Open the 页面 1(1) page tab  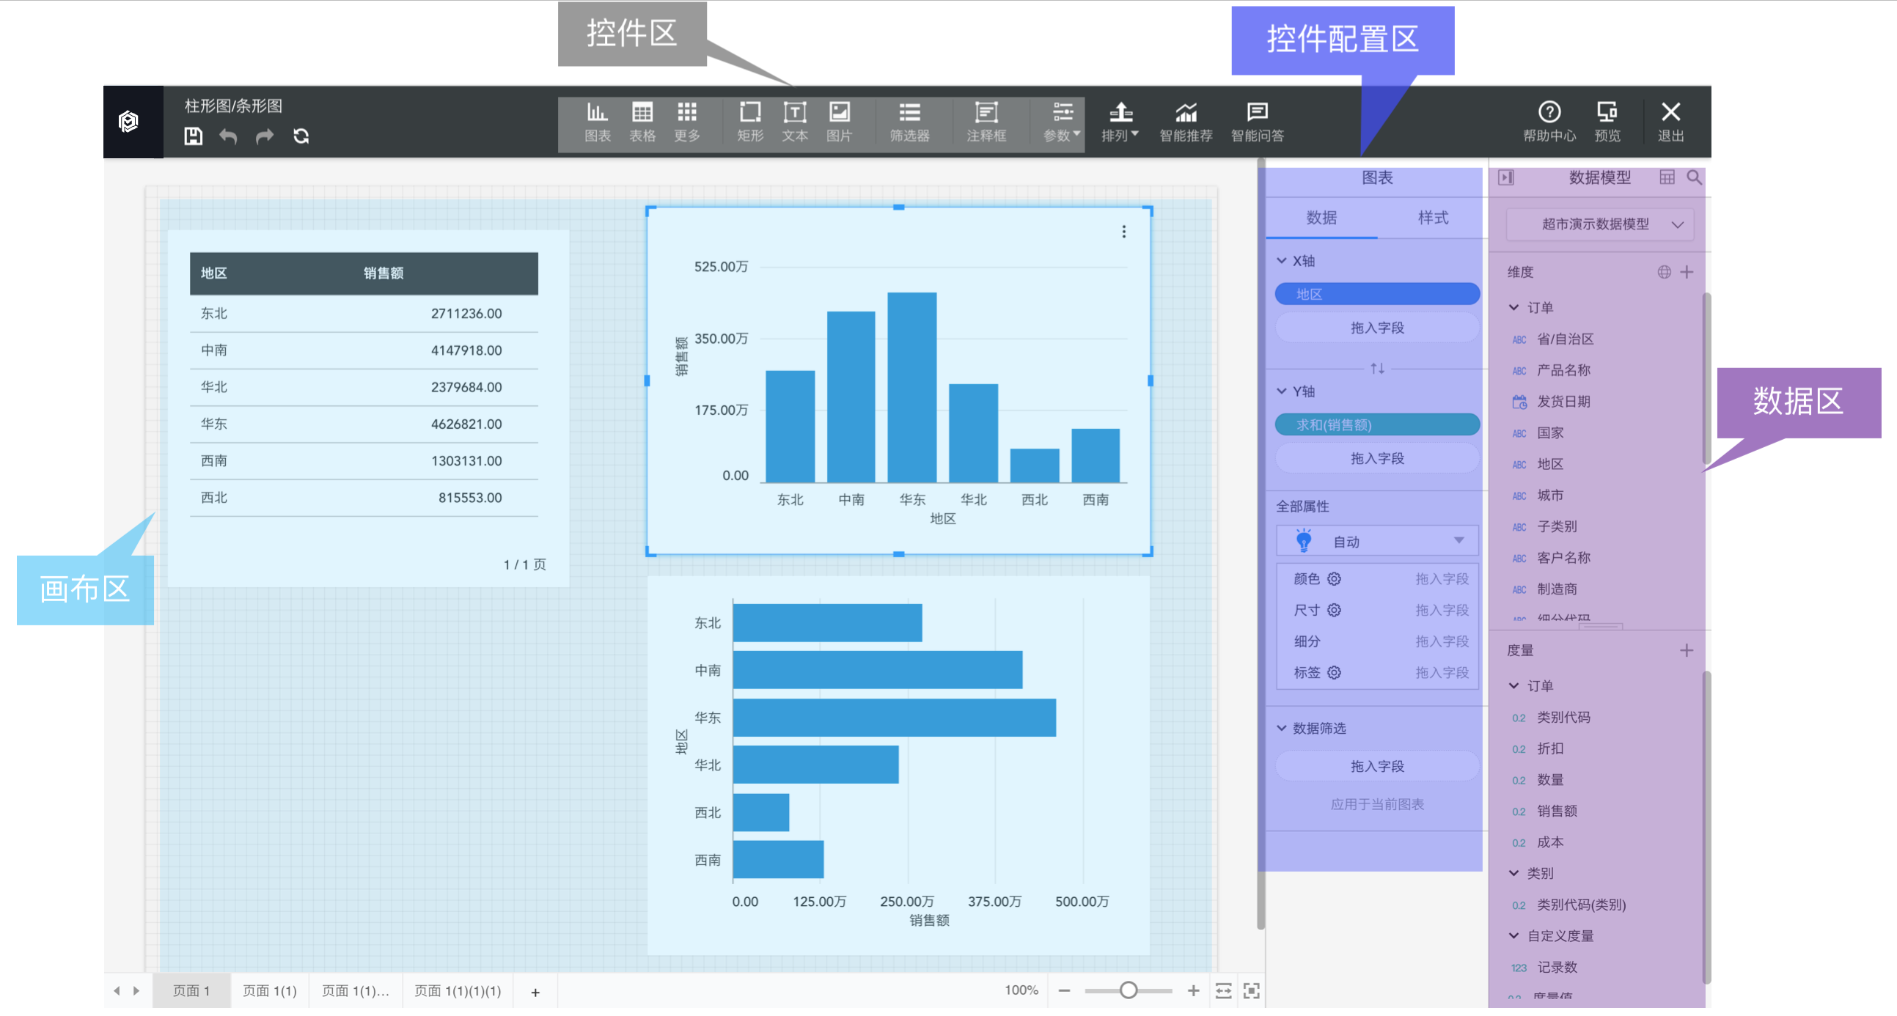click(270, 990)
